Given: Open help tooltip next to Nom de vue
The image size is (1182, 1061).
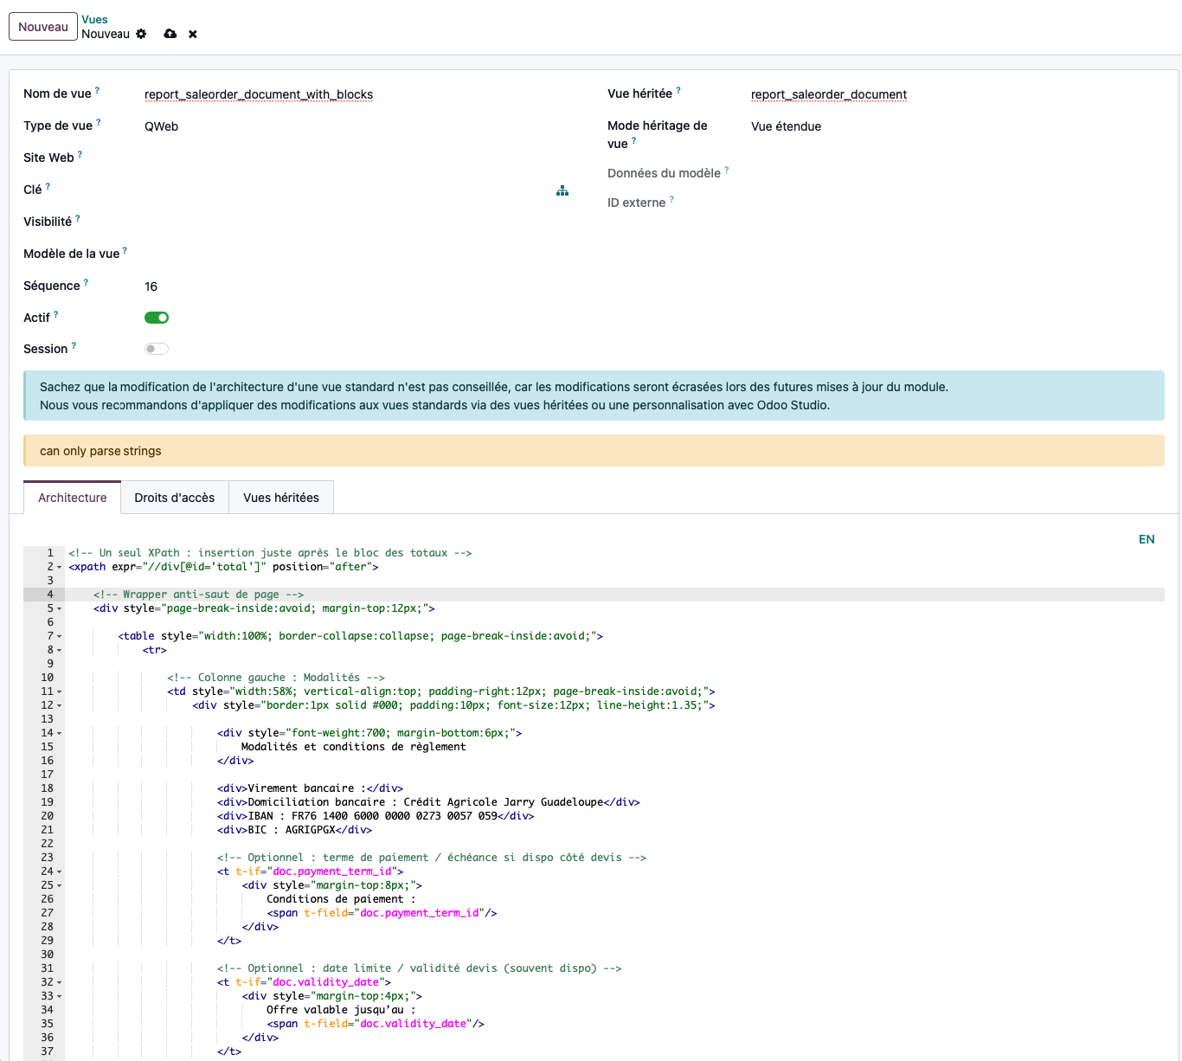Looking at the screenshot, I should pyautogui.click(x=97, y=90).
